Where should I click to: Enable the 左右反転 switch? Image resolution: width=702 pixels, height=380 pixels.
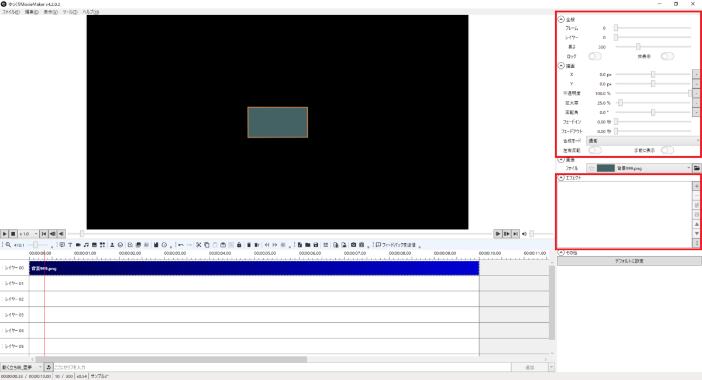click(595, 150)
